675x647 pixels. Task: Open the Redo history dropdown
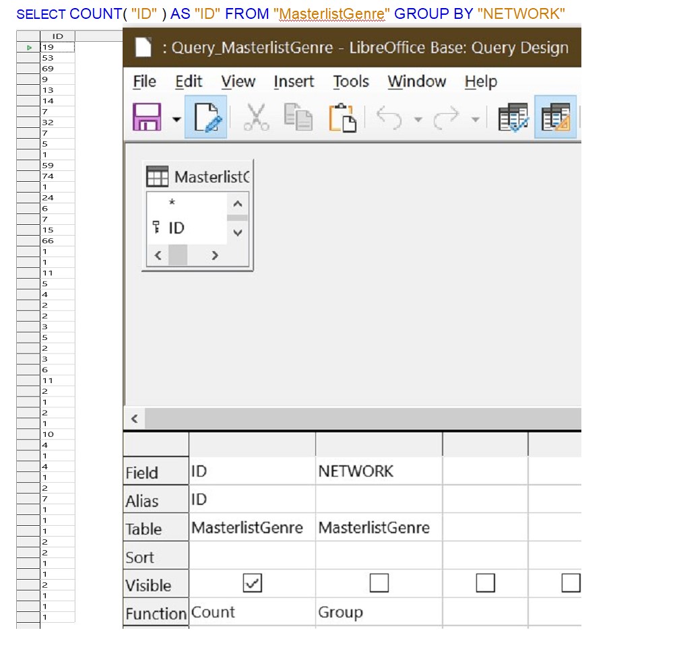pos(475,119)
